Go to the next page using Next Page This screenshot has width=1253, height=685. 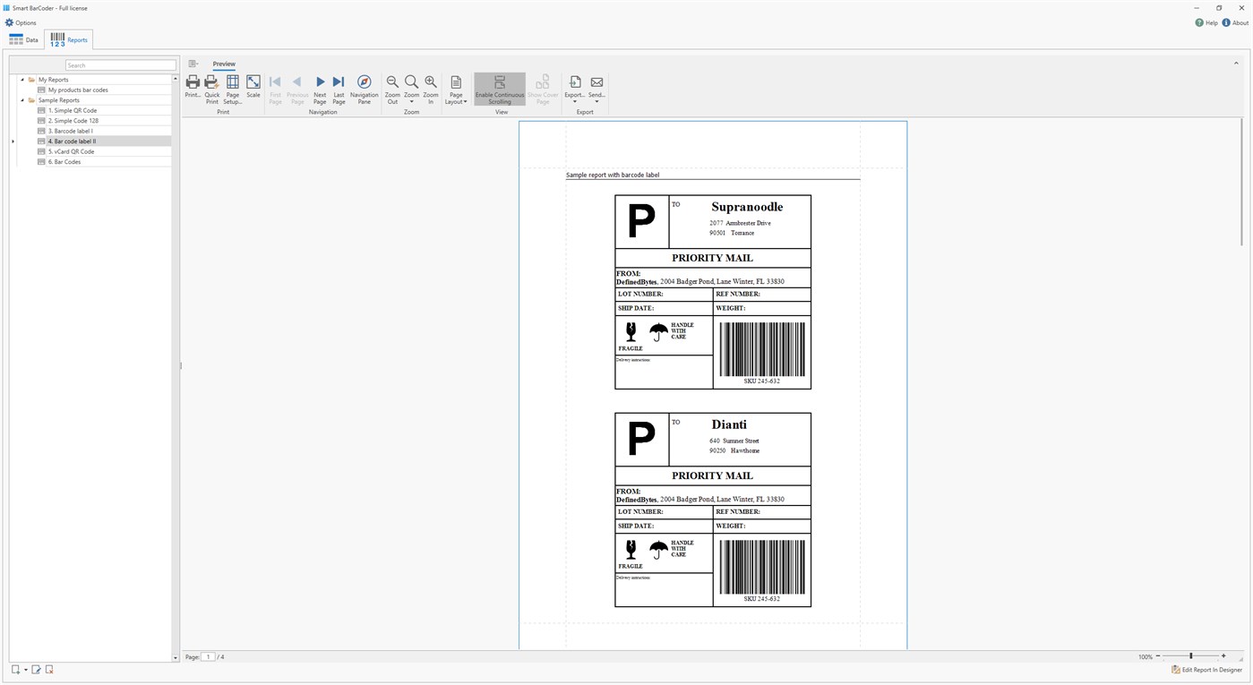click(x=320, y=81)
